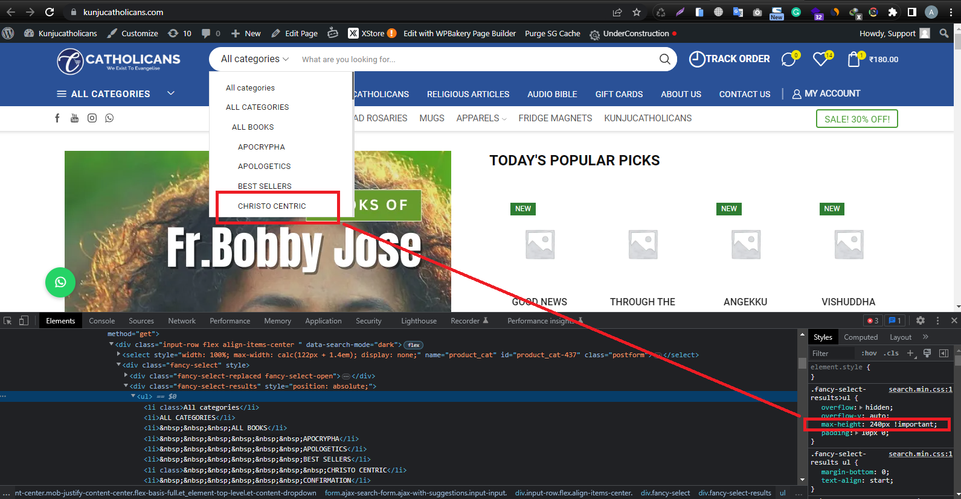
Task: Expand the ALL CATEGORIES navigation menu
Action: pyautogui.click(x=115, y=94)
